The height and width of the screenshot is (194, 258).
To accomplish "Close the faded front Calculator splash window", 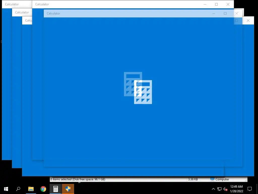I will (x=237, y=13).
